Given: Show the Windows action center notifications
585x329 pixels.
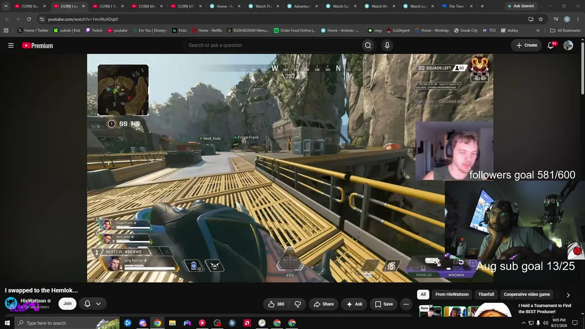Looking at the screenshot, I should click(x=575, y=323).
